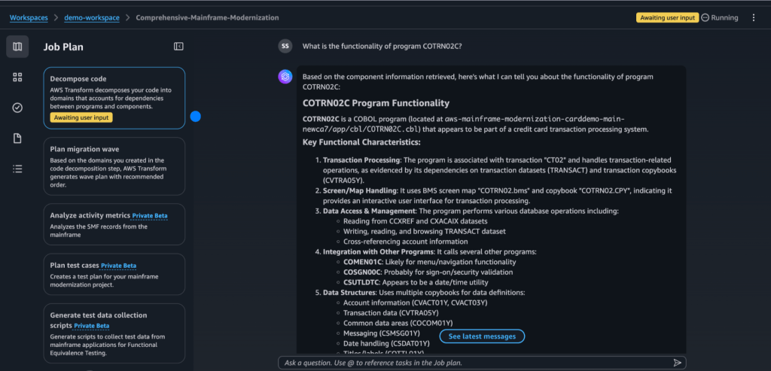This screenshot has width=771, height=371.
Task: Open the checkmark approvals icon in sidebar
Action: (17, 108)
